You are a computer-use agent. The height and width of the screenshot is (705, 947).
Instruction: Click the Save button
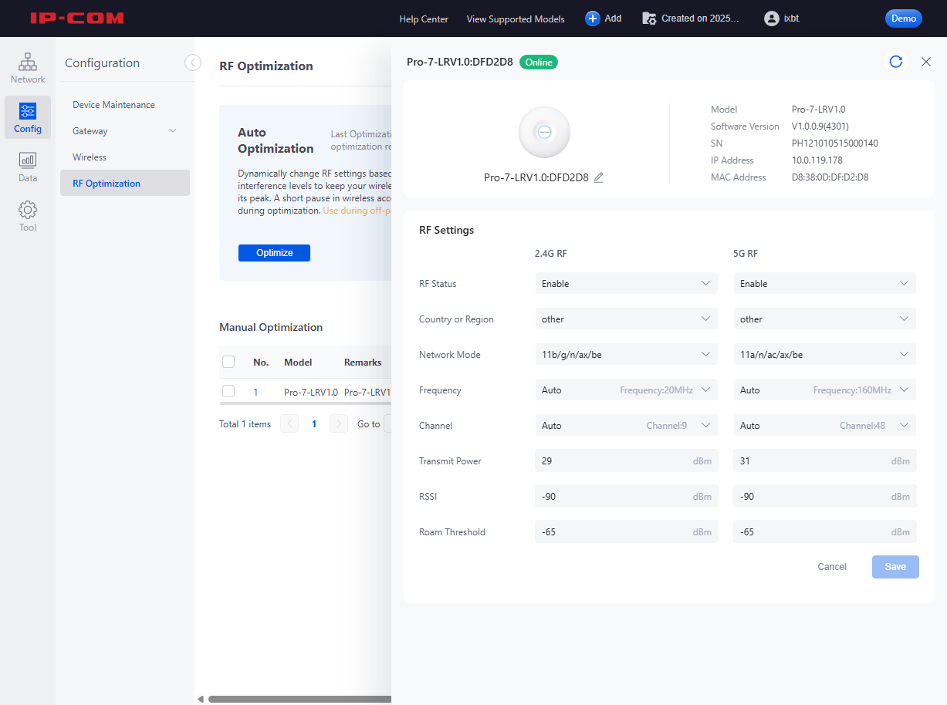(x=895, y=567)
